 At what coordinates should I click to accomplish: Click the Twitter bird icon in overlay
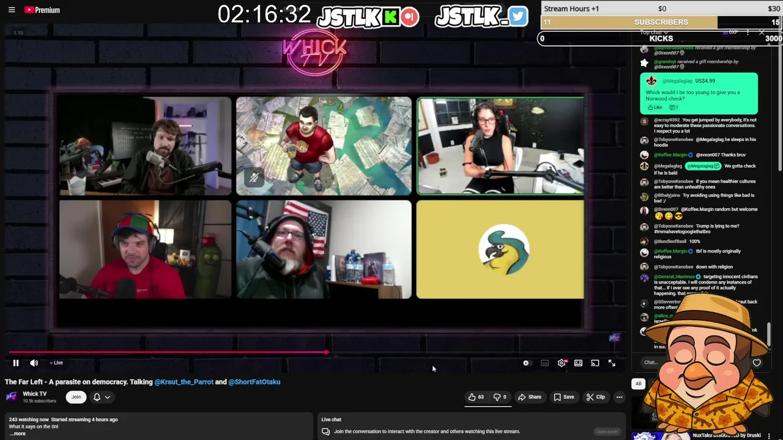[x=518, y=16]
